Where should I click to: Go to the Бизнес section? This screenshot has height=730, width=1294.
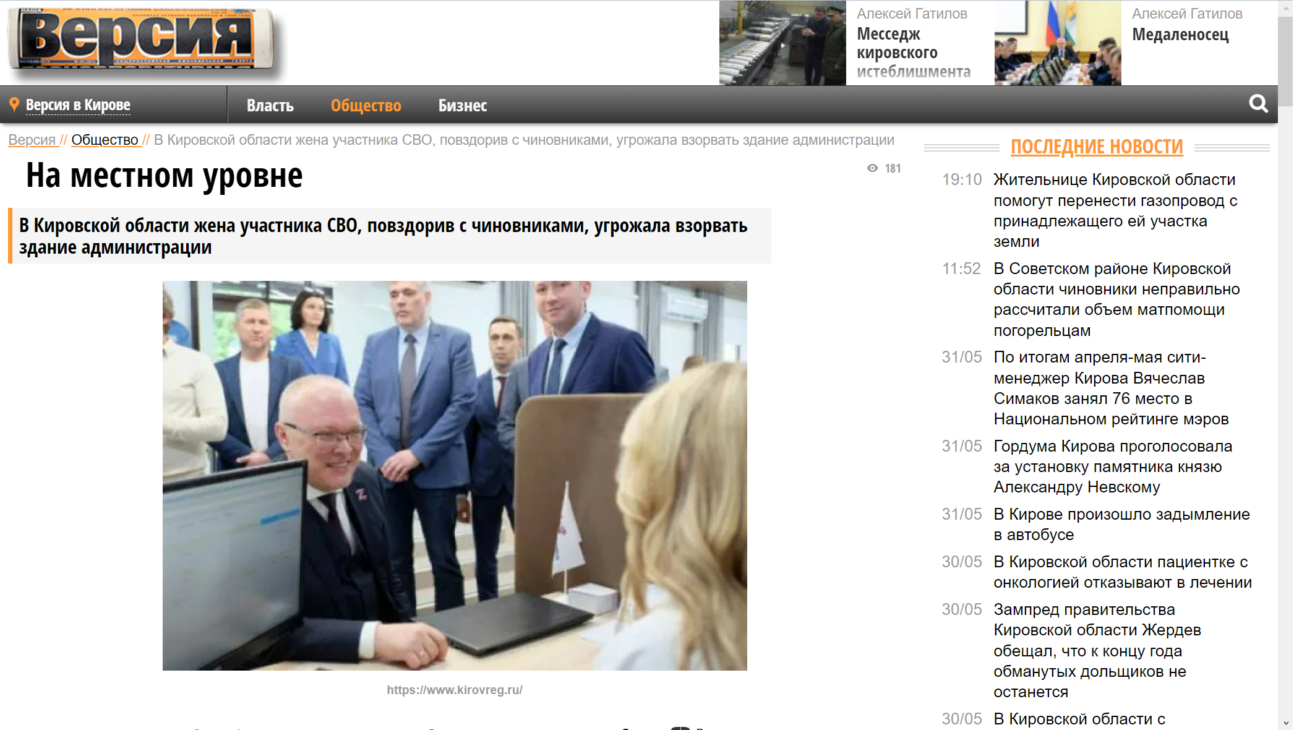point(462,106)
